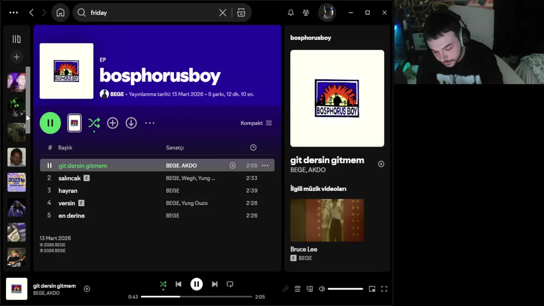Open artist BEGE link in album header
This screenshot has width=544, height=306.
tap(117, 94)
